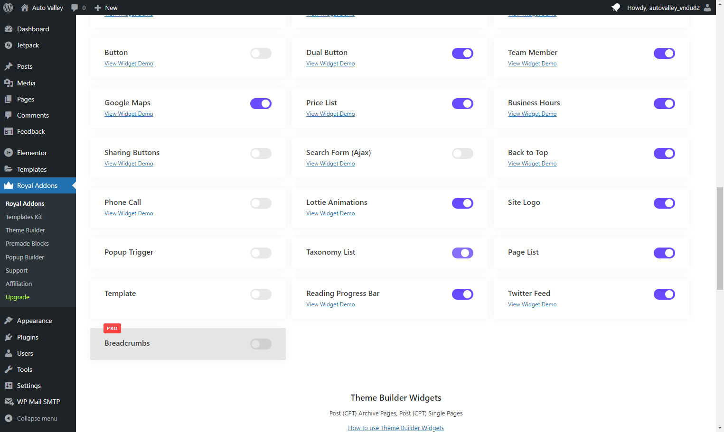724x432 pixels.
Task: Click the Plugins plug icon
Action: [x=9, y=337]
